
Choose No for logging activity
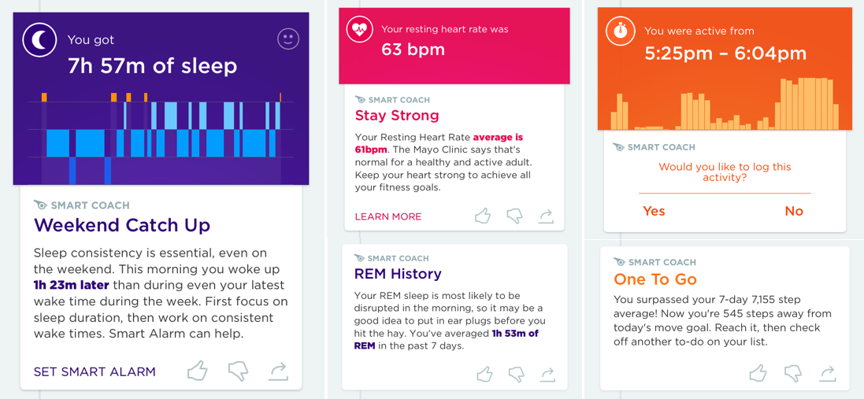click(x=794, y=212)
